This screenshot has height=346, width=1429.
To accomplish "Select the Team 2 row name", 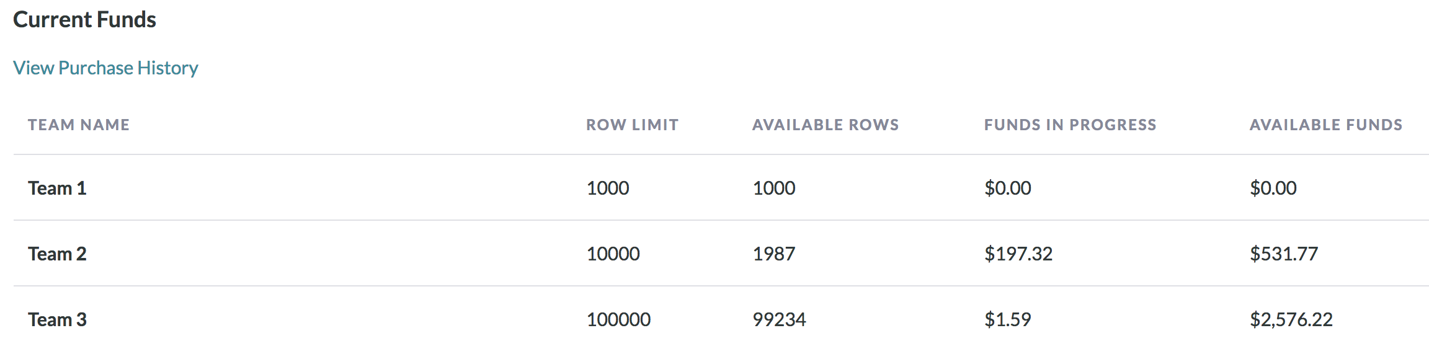I will (x=57, y=254).
